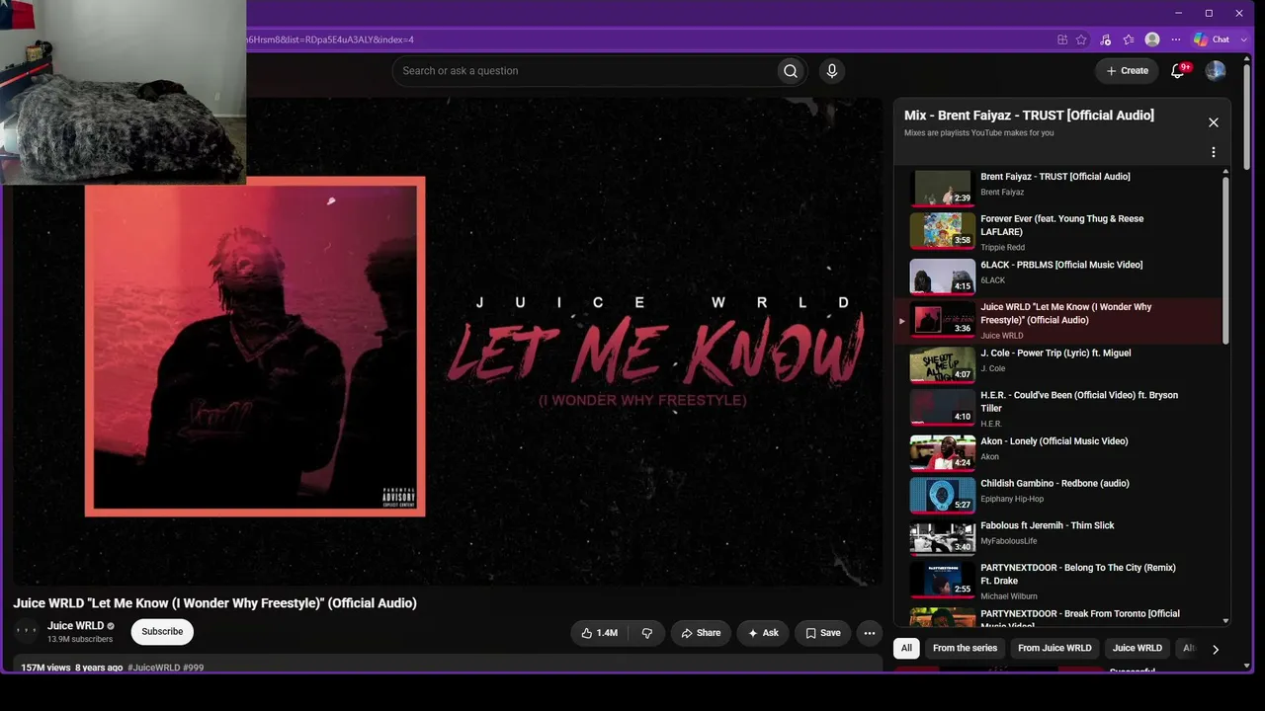Image resolution: width=1265 pixels, height=711 pixels.
Task: Click the video player album artwork
Action: pyautogui.click(x=255, y=346)
